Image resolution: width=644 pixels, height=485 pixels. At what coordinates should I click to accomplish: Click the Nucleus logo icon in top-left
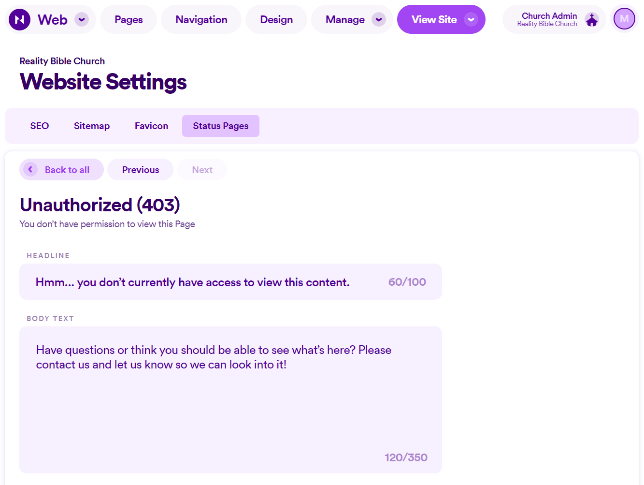tap(19, 19)
